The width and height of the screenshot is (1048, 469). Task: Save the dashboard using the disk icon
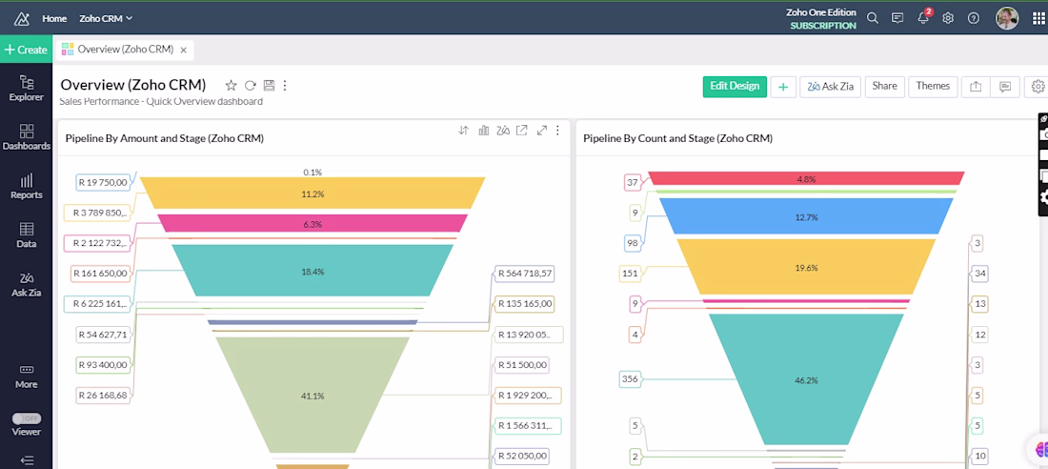(x=269, y=85)
